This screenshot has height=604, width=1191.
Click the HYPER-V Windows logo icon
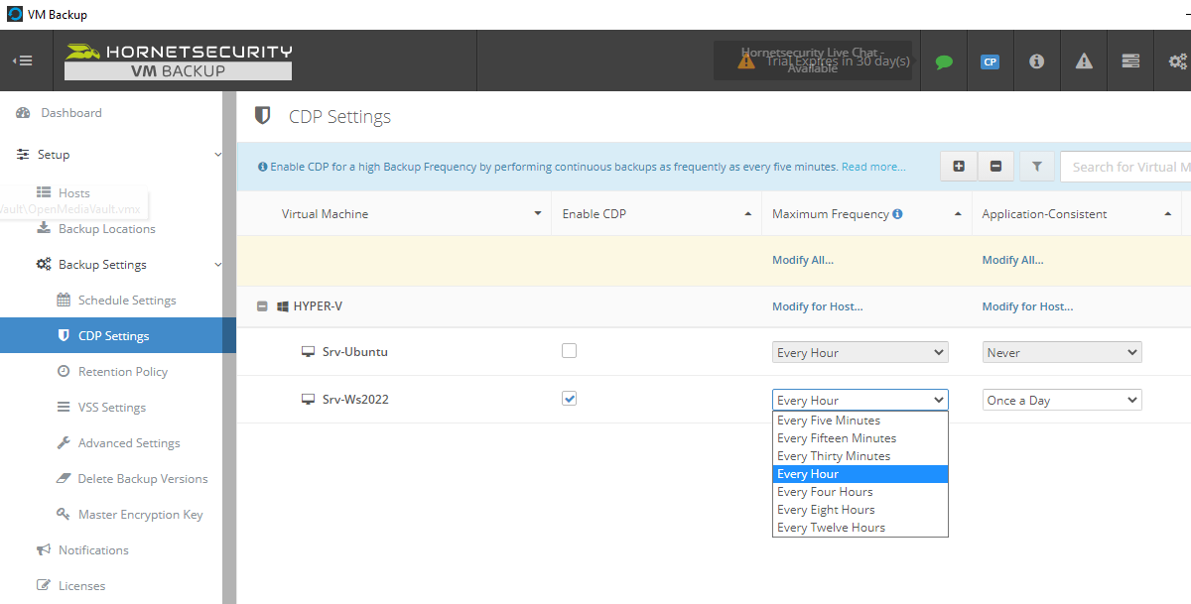pos(282,306)
